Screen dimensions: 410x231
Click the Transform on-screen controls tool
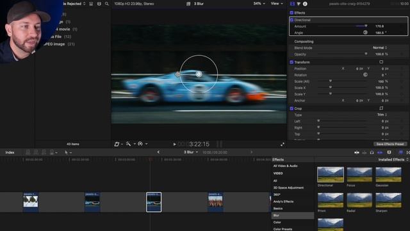117,144
